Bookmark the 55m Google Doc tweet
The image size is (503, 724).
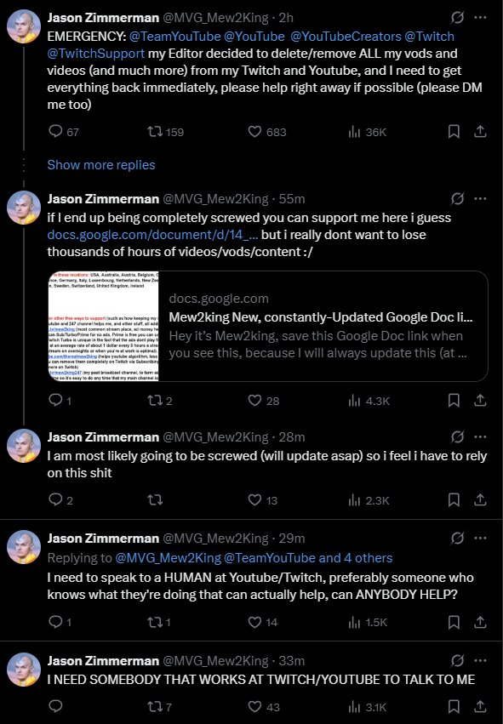[x=454, y=401]
